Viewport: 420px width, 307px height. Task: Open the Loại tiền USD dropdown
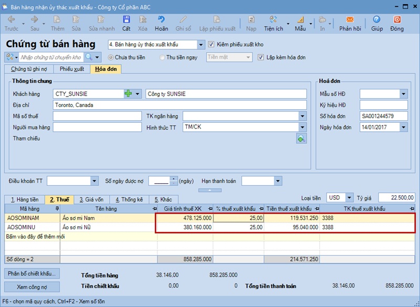pyautogui.click(x=349, y=198)
